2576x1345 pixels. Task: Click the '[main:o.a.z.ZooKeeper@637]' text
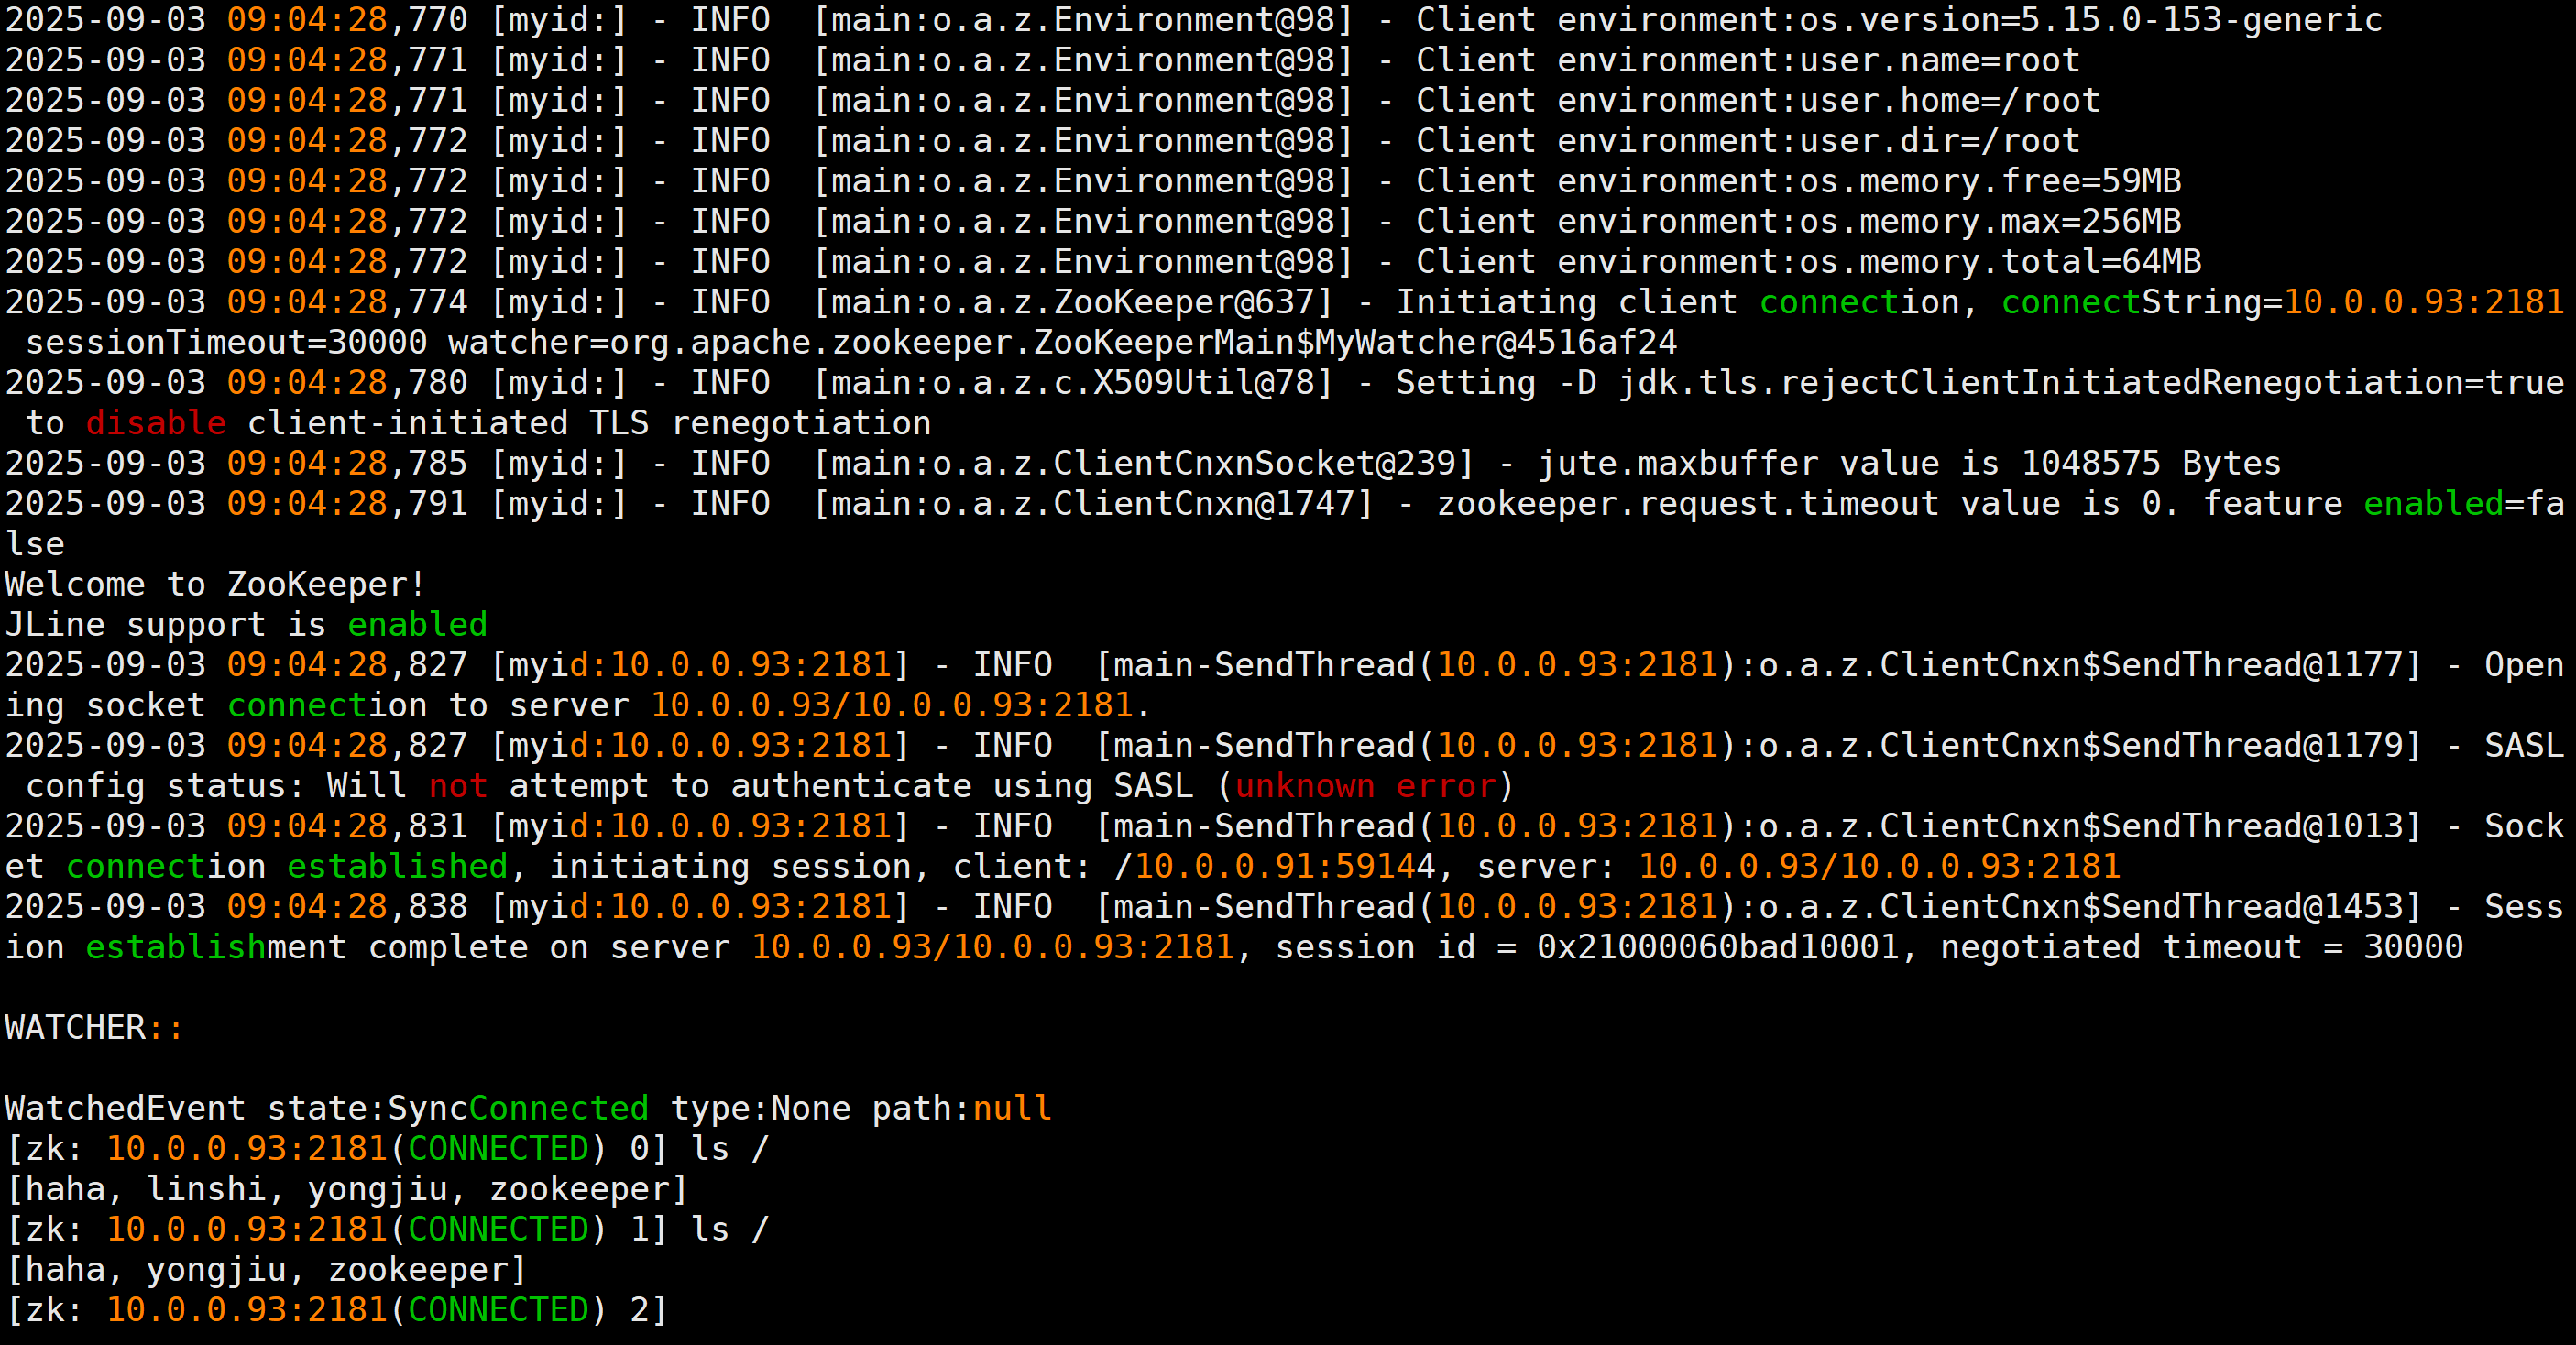(x=1073, y=302)
